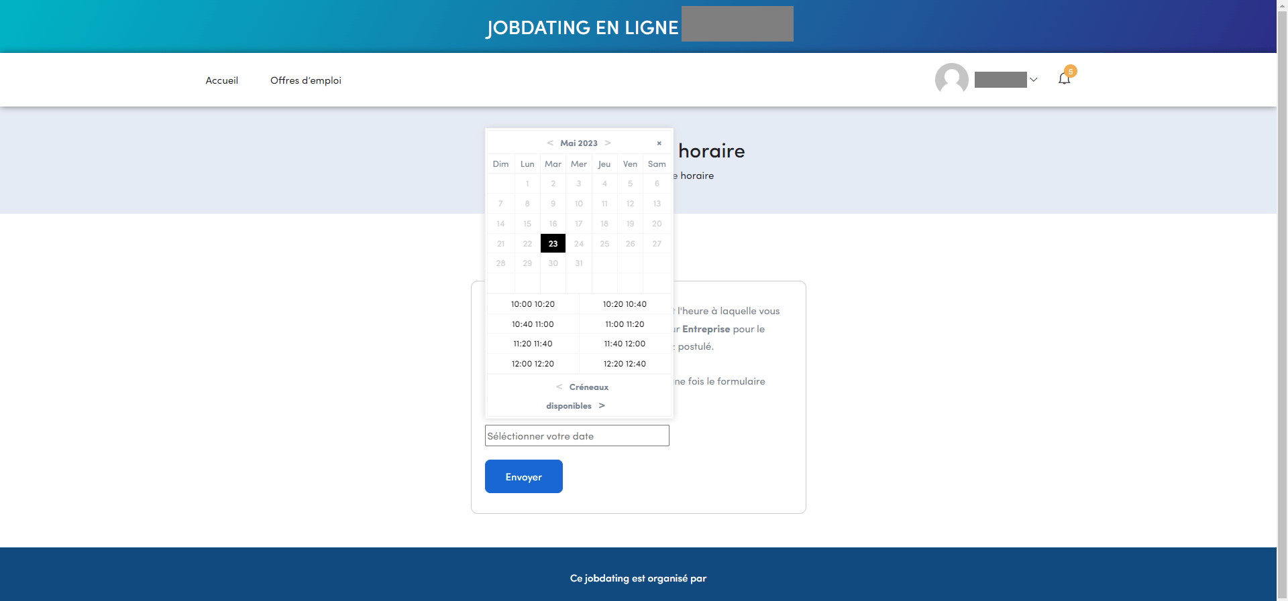Click the page vertical scrollbar
Viewport: 1288px width, 601px height.
pyautogui.click(x=1282, y=302)
